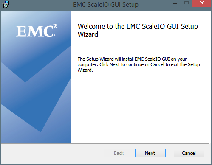Click the white EMC² logo
Image resolution: width=212 pixels, height=165 pixels.
pos(36,31)
